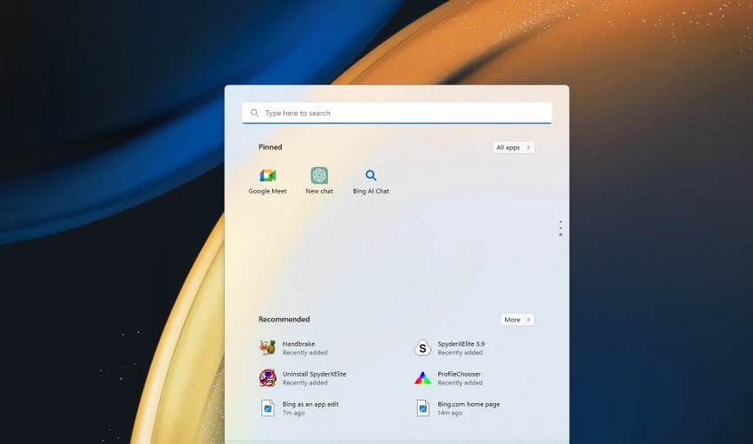Click the Pinned section heading
The image size is (753, 444).
click(x=270, y=147)
